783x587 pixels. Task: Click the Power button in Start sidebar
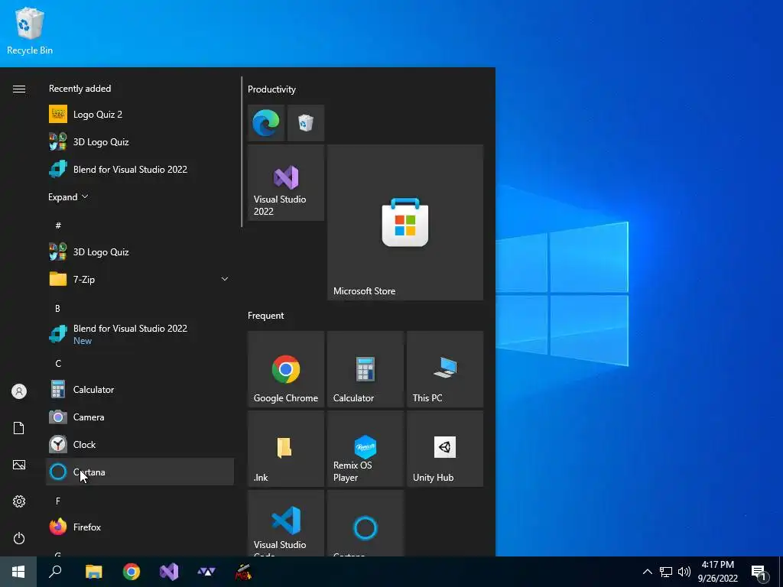19,538
